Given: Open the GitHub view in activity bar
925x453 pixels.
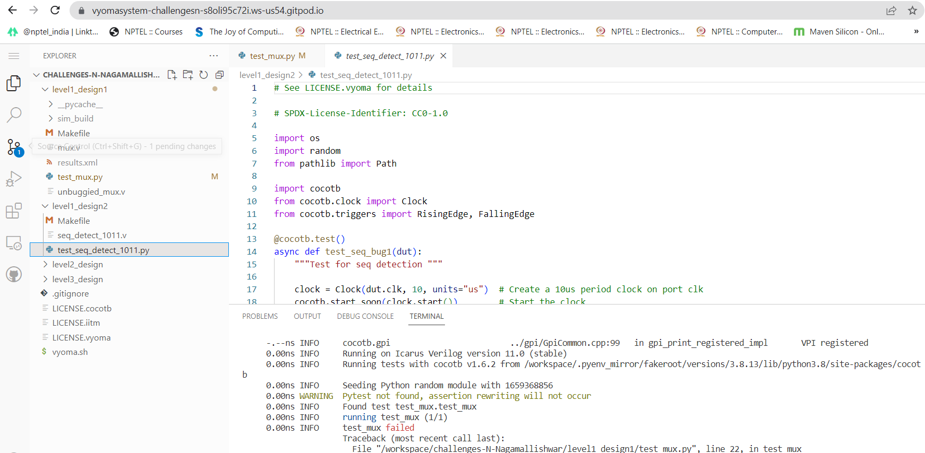Looking at the screenshot, I should tap(14, 274).
